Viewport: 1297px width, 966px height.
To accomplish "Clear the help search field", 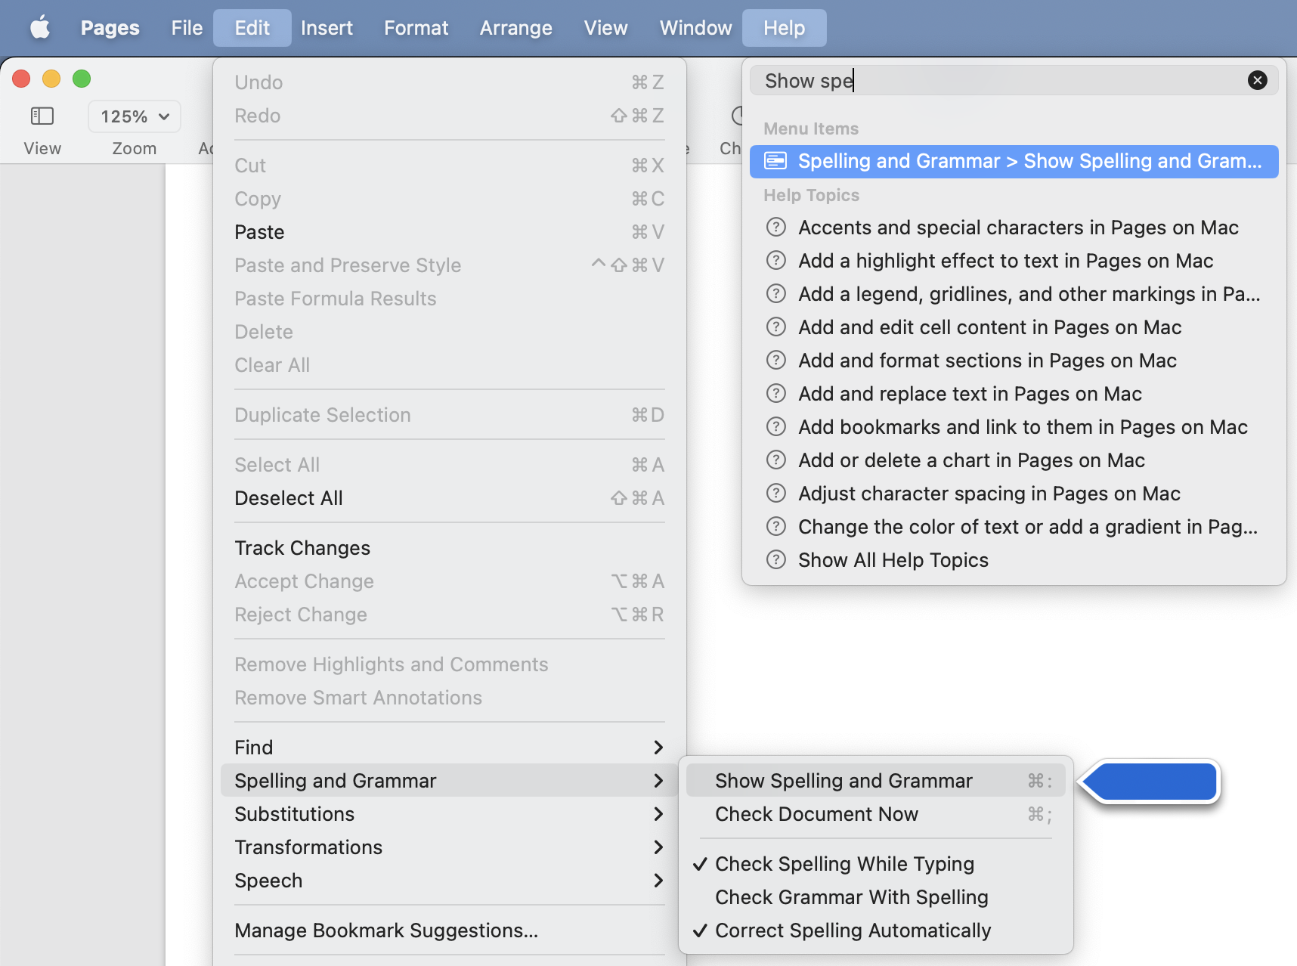I will [x=1258, y=80].
